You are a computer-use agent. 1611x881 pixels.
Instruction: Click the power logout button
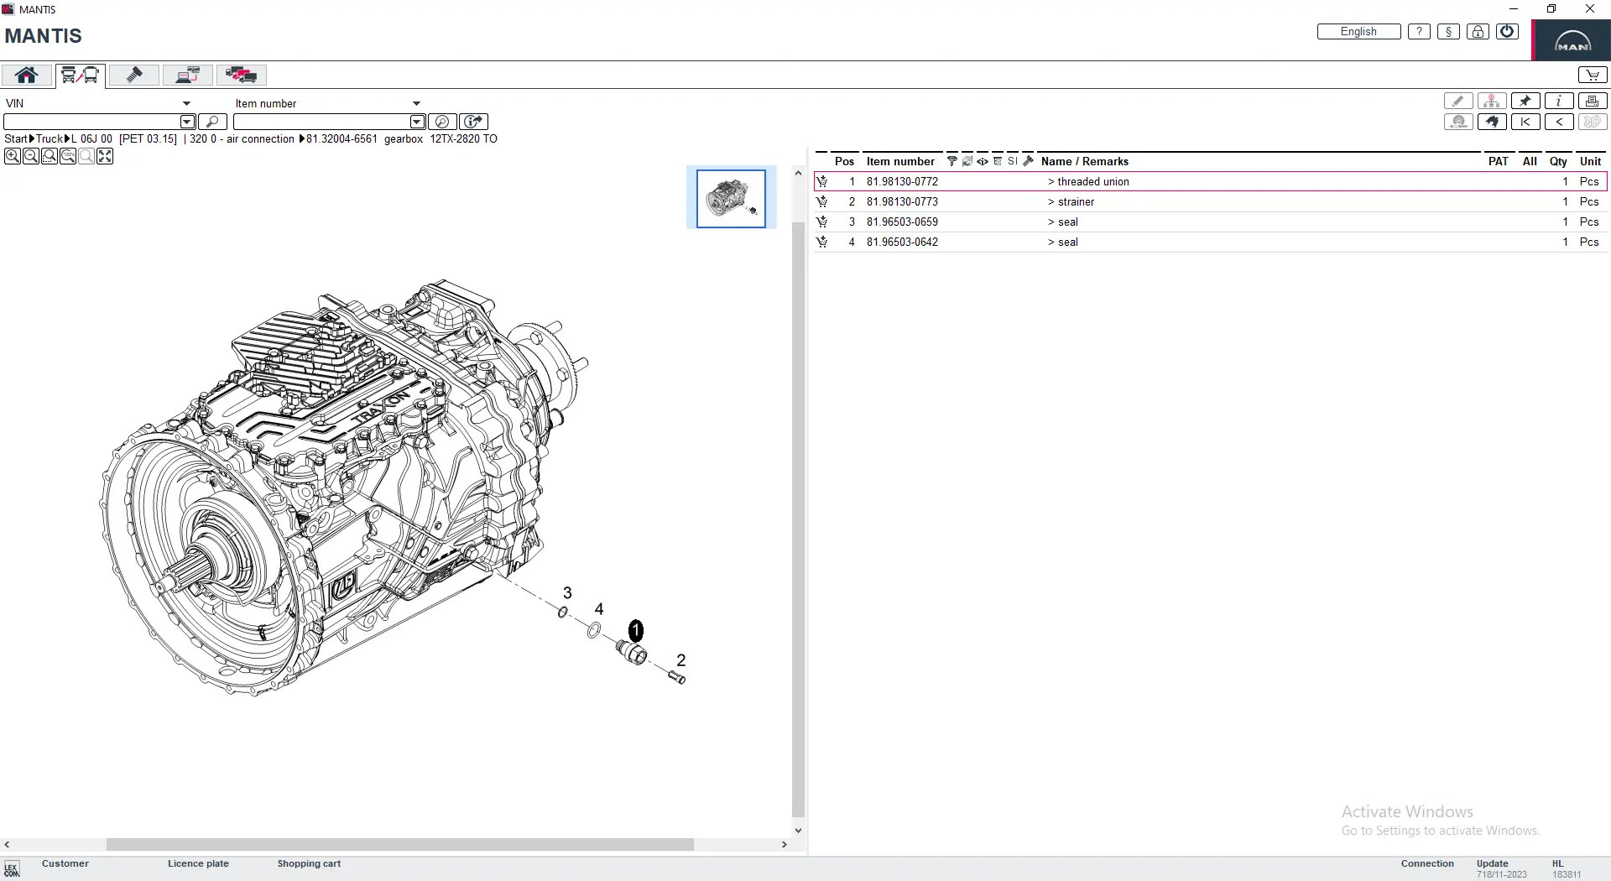[1507, 32]
